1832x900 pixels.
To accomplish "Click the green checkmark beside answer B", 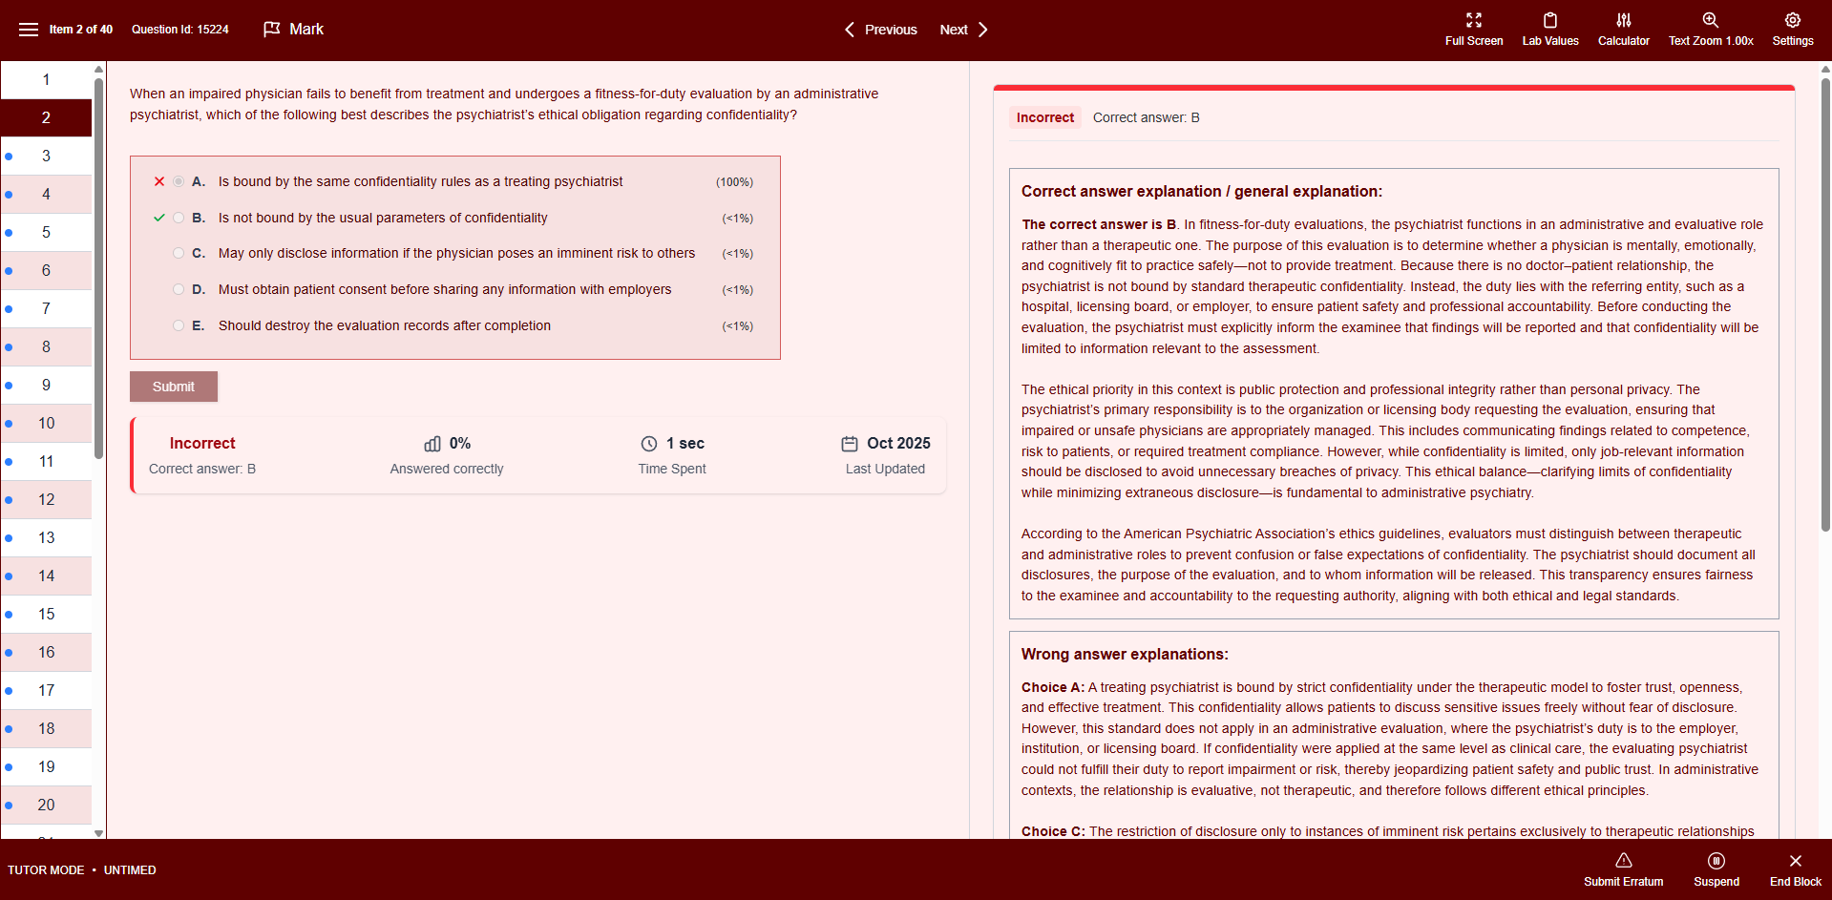I will [x=159, y=218].
